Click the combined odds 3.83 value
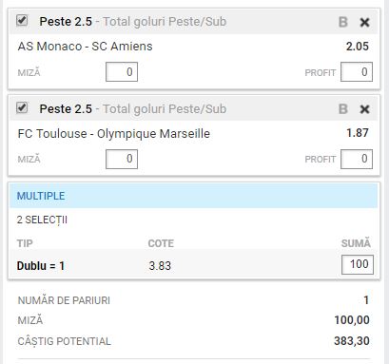389x364 pixels. pyautogui.click(x=160, y=266)
